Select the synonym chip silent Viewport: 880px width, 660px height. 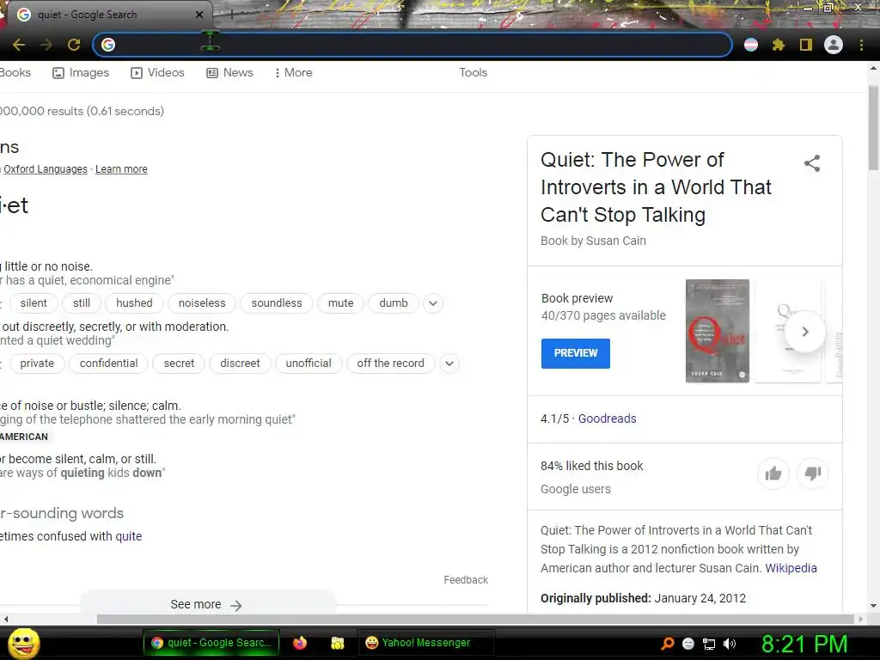click(34, 303)
